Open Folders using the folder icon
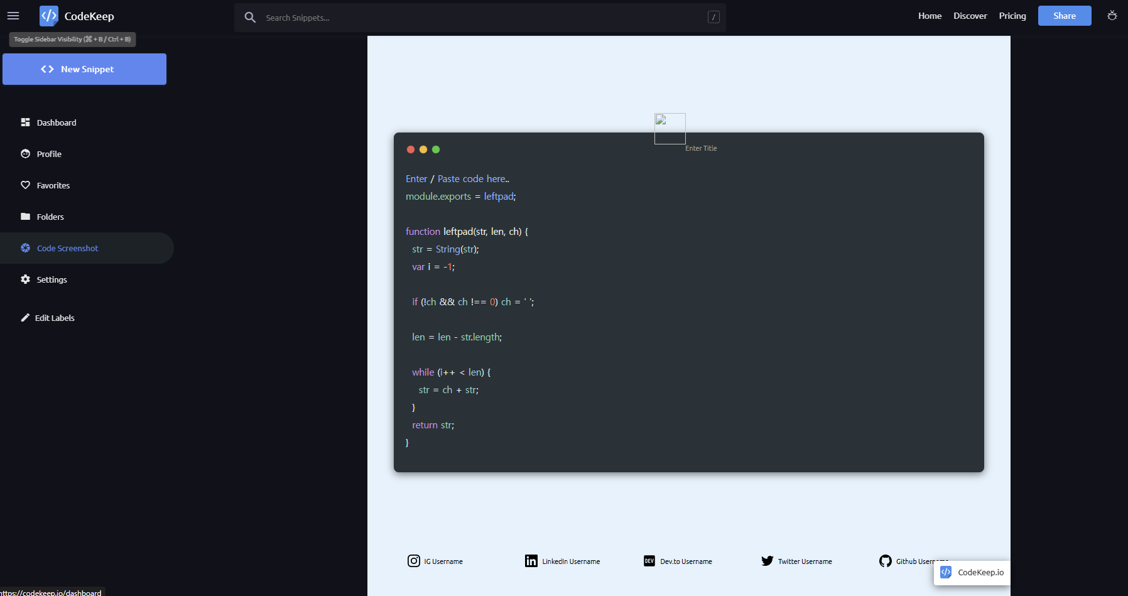 (x=25, y=216)
